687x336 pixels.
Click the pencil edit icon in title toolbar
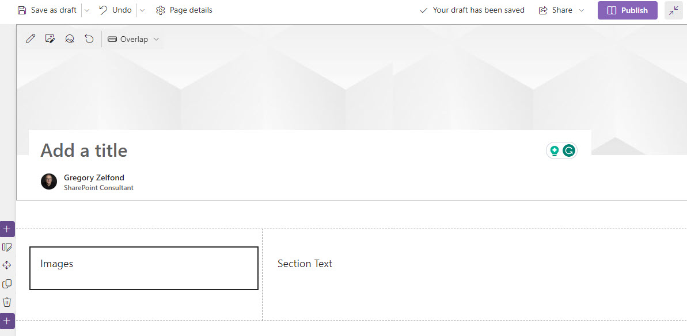30,39
